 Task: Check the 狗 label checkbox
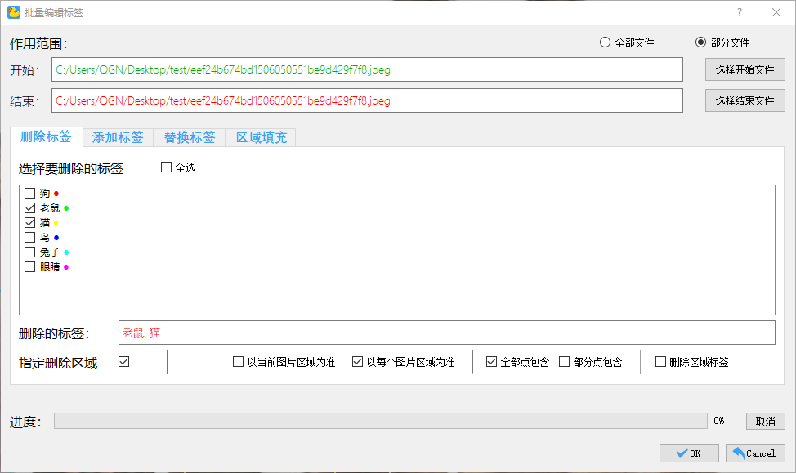(x=30, y=193)
